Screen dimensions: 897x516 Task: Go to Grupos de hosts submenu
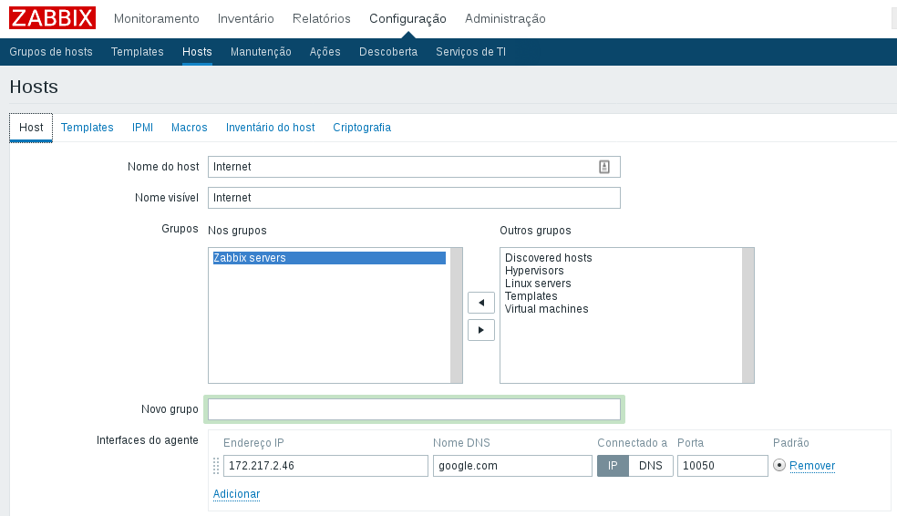click(51, 52)
